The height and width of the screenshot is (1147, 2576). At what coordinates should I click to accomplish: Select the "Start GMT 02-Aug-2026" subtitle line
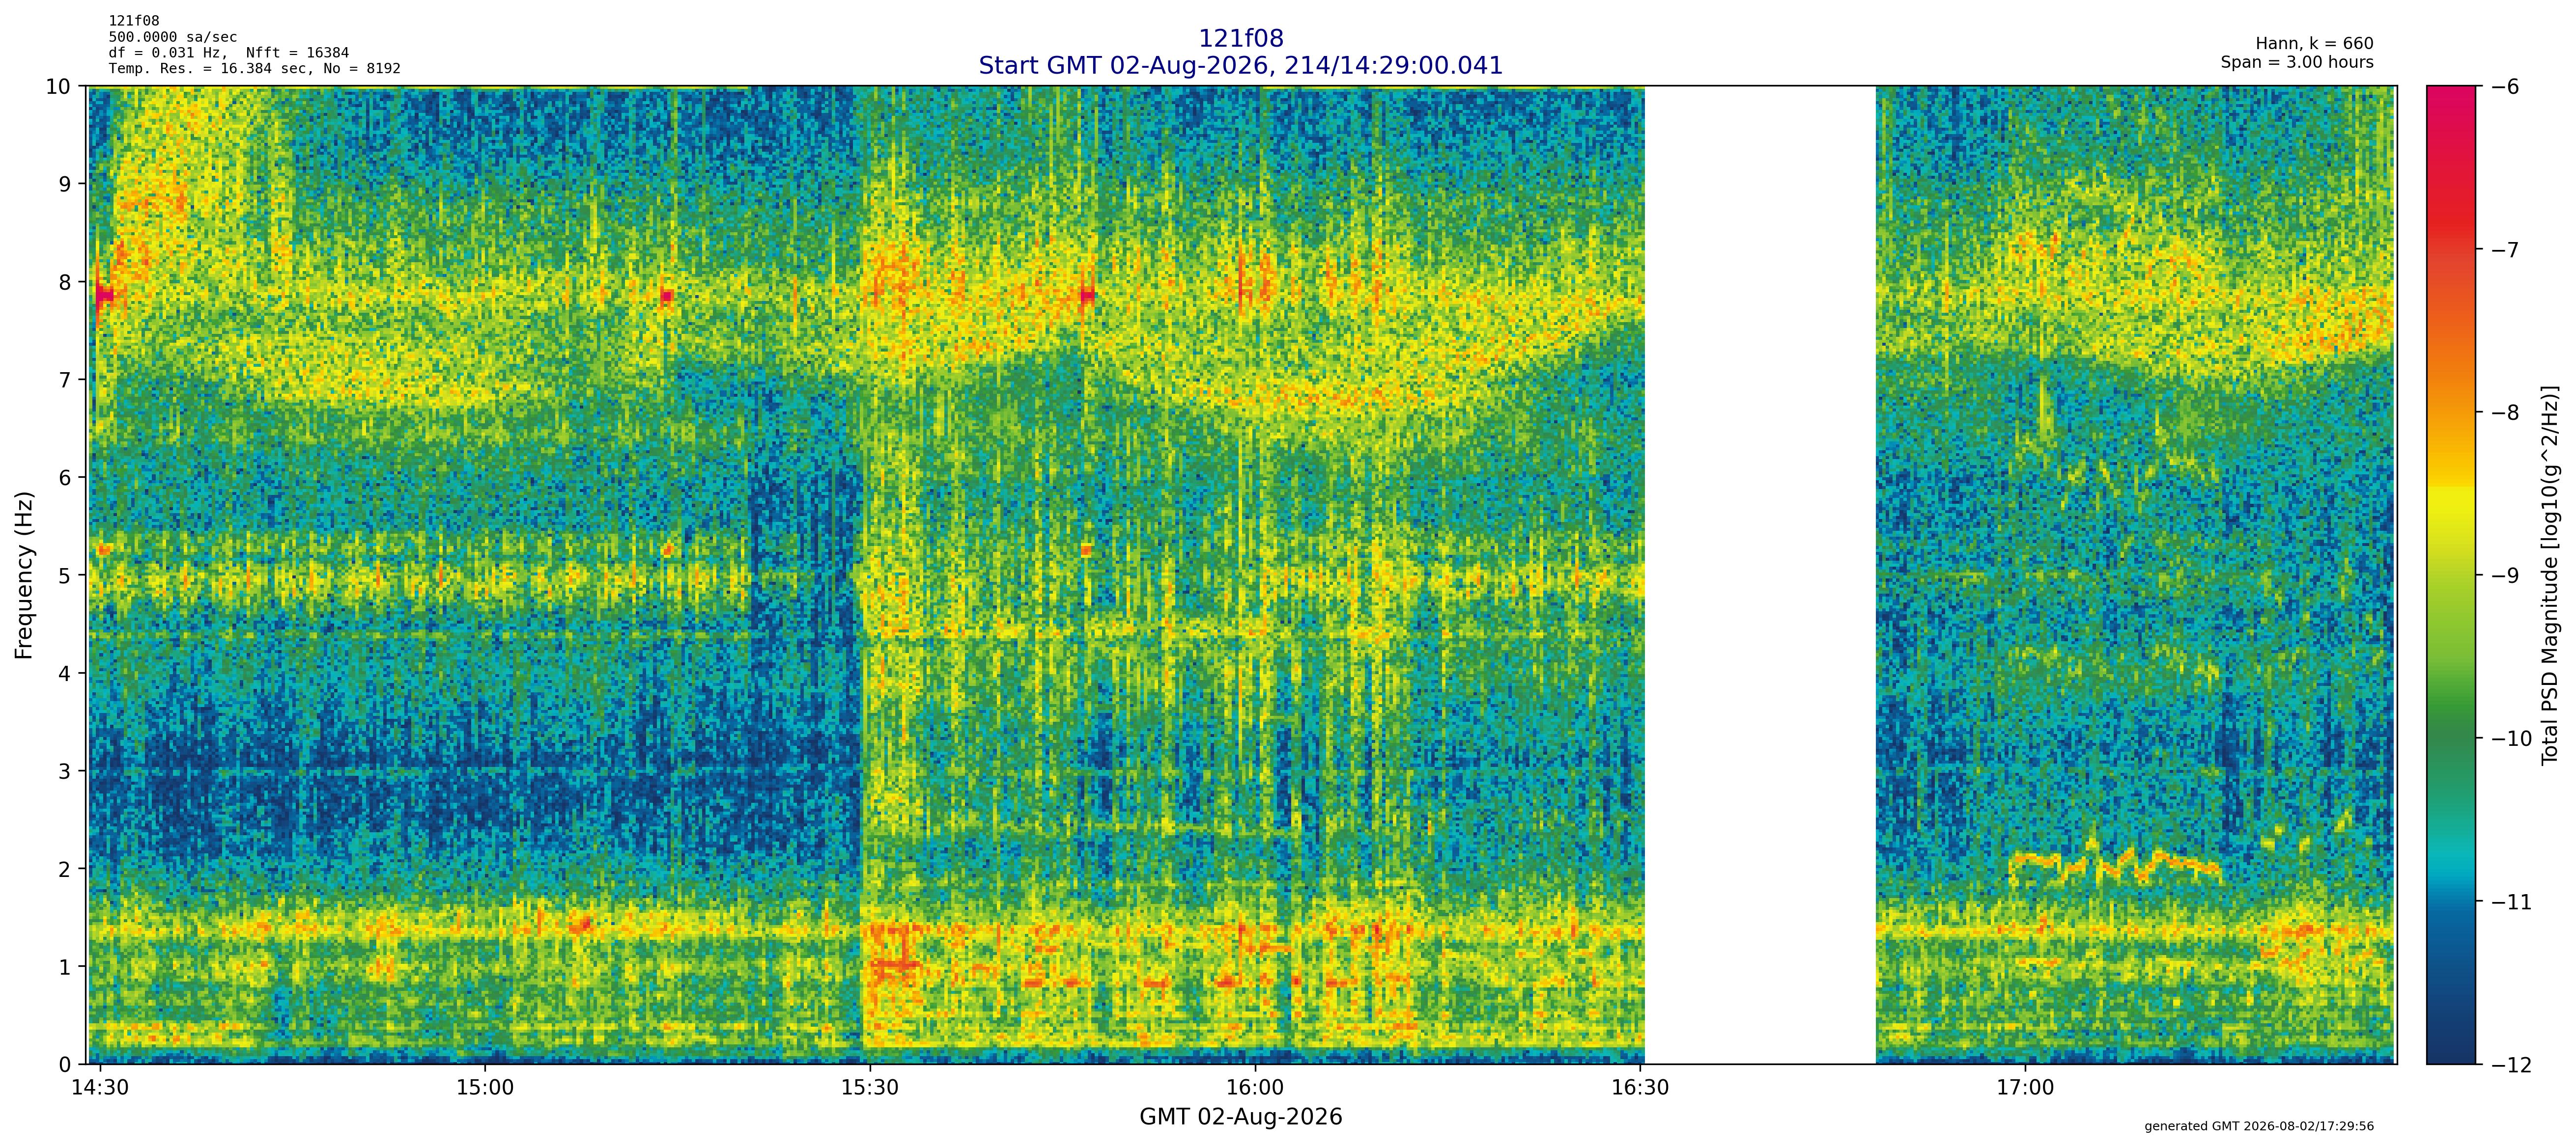coord(1240,66)
